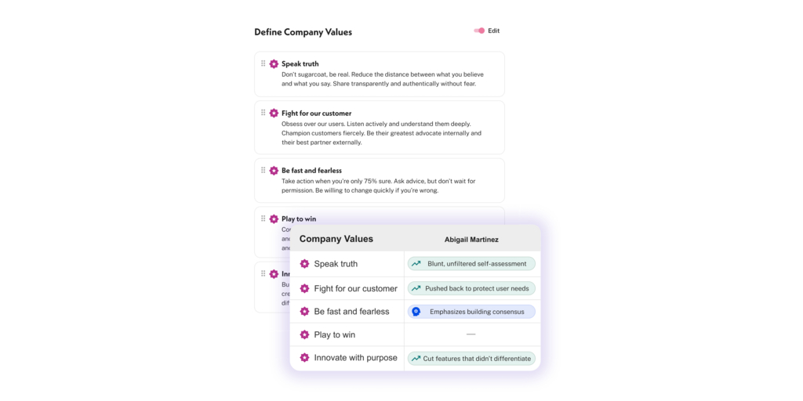Click the Speak truth description text

[383, 79]
